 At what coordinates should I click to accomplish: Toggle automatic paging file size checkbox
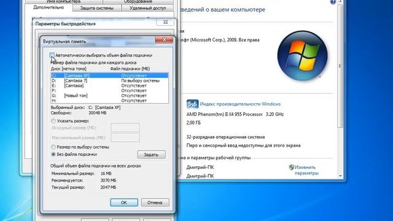[x=52, y=55]
